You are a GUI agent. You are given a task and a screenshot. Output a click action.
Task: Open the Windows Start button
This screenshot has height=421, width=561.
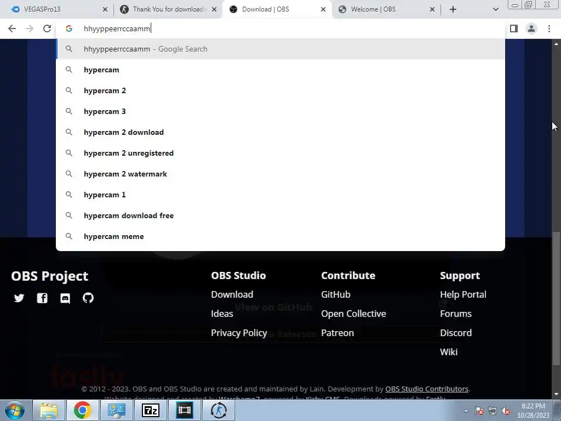point(15,410)
